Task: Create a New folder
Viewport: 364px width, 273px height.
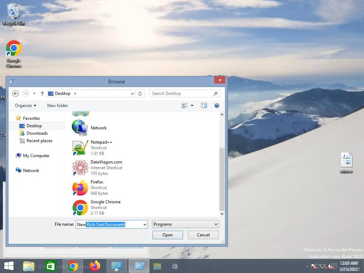Action: pos(58,106)
